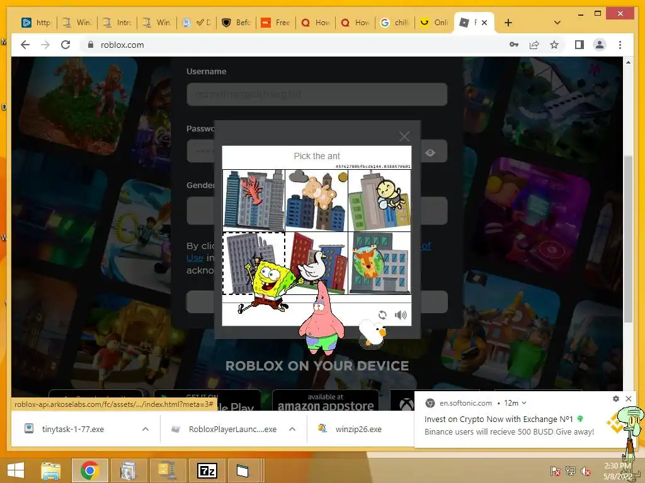
Task: Click the page vertical scrollbar
Action: click(x=628, y=238)
